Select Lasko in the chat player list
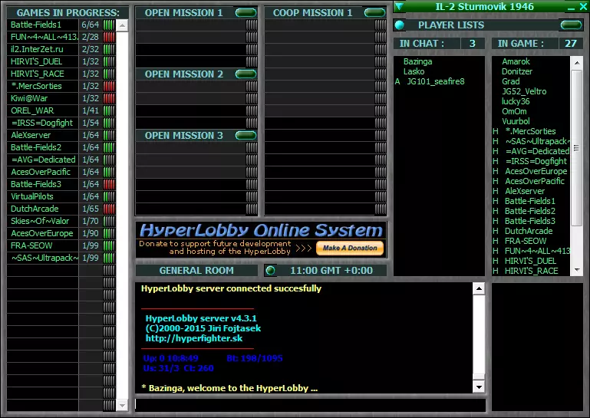This screenshot has width=590, height=418. [414, 71]
